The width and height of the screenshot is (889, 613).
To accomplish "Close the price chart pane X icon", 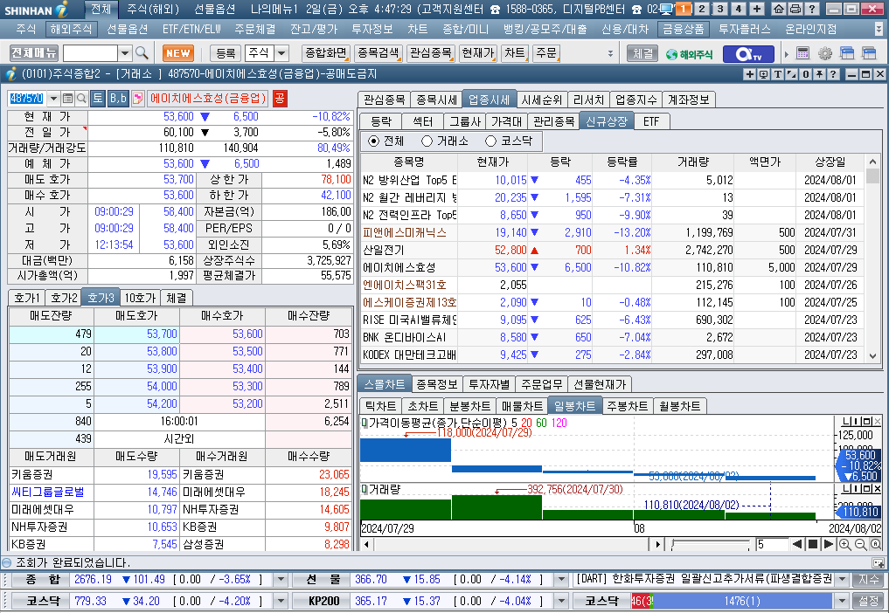I will 877,422.
